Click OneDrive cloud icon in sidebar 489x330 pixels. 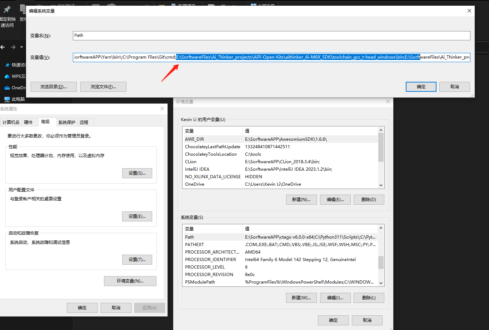point(7,88)
